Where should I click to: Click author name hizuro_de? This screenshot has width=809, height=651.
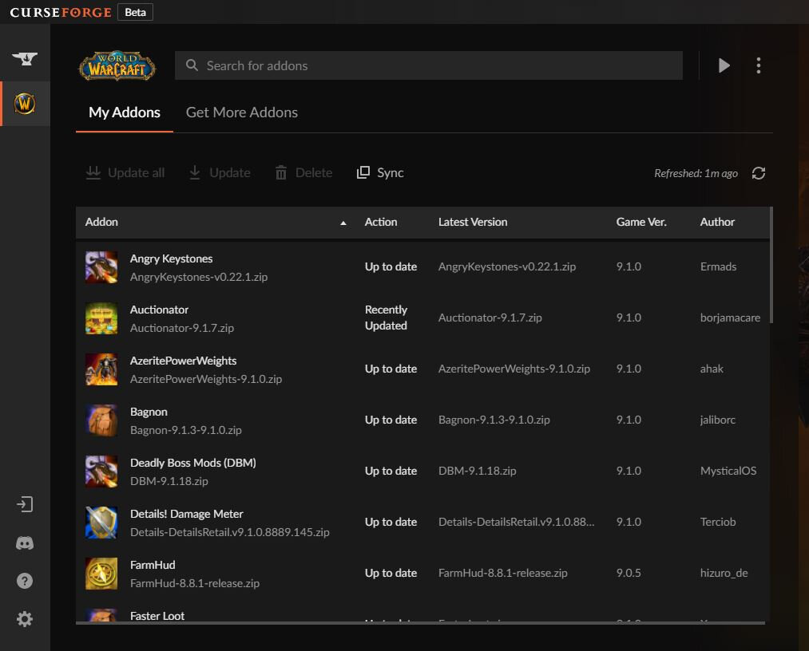click(x=724, y=573)
